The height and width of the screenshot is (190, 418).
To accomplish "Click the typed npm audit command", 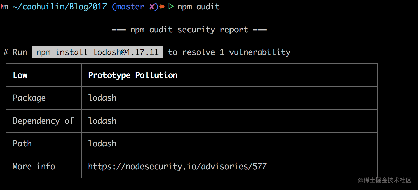I will (199, 7).
